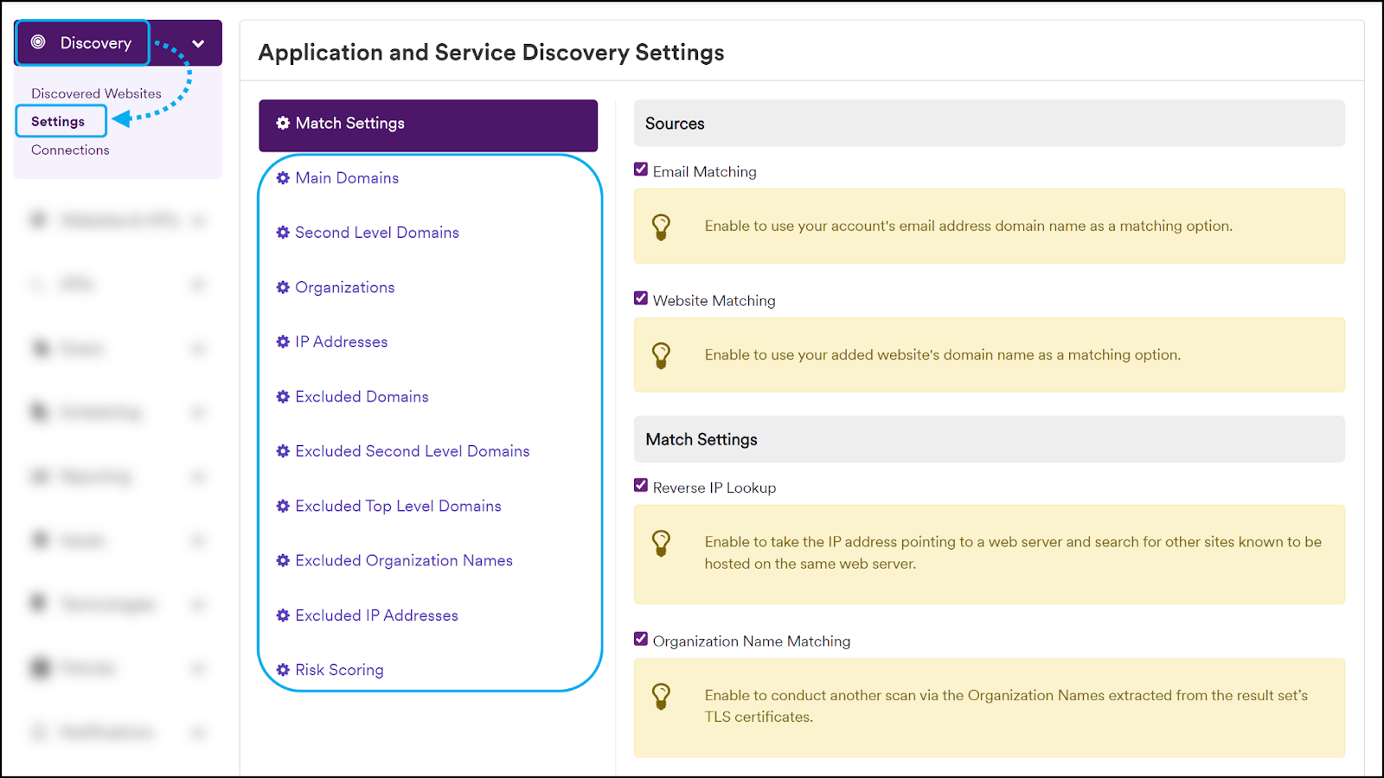Uncheck Website Matching under Sources
The height and width of the screenshot is (778, 1384).
[x=640, y=297]
